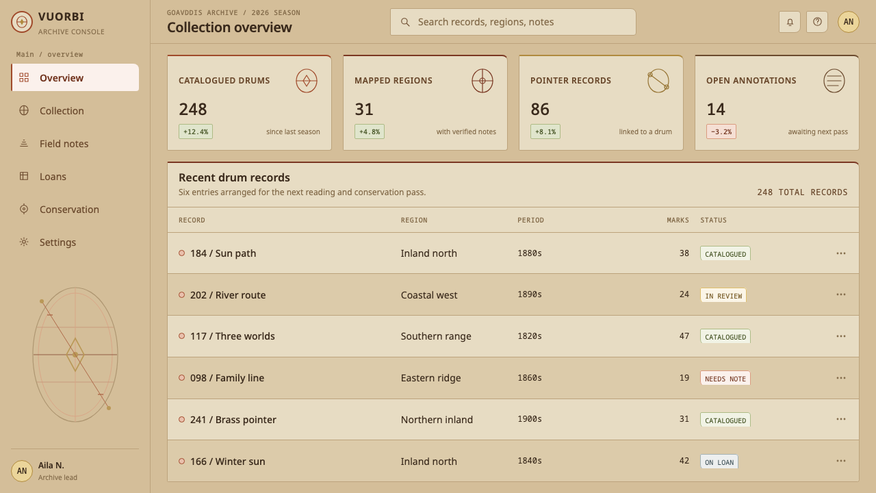
Task: Sort by the Period column header
Action: (530, 220)
